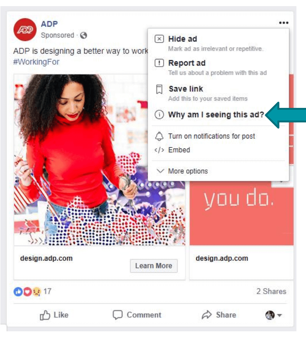The width and height of the screenshot is (306, 342).
Task: Click the globe public audience icon
Action: click(83, 35)
